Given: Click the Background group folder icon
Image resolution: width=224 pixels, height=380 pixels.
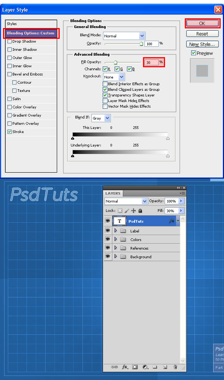Looking at the screenshot, I should pyautogui.click(x=123, y=256).
